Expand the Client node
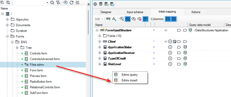 (100, 42)
